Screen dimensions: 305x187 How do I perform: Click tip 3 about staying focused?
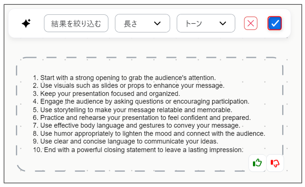[106, 93]
